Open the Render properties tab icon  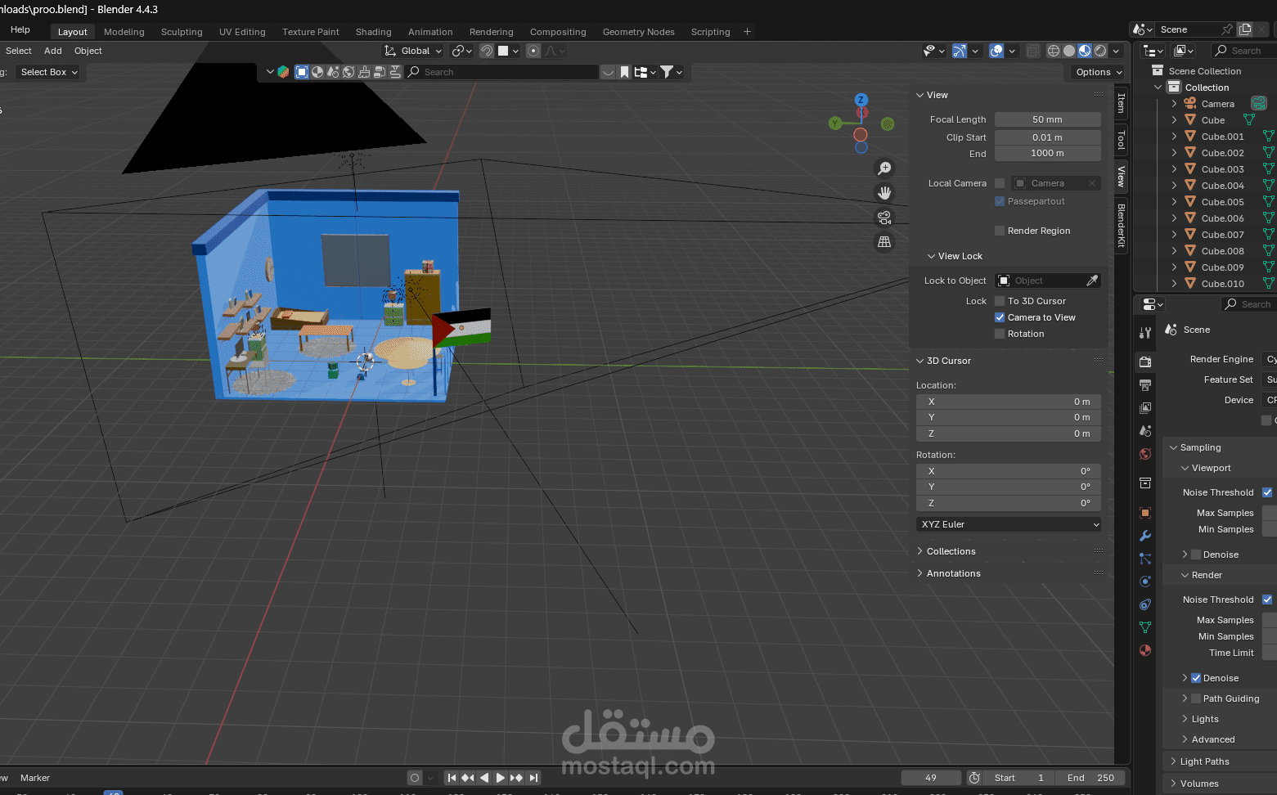pyautogui.click(x=1145, y=362)
